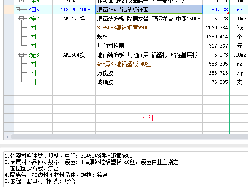Select quantity 1380.414 cell

(x=216, y=37)
